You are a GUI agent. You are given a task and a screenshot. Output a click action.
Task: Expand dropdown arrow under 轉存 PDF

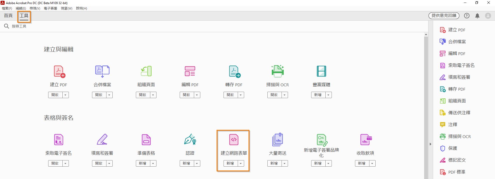click(241, 95)
